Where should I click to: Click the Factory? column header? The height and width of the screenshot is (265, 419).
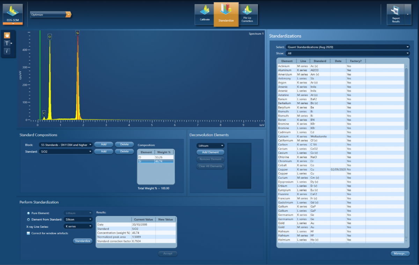tap(355, 61)
